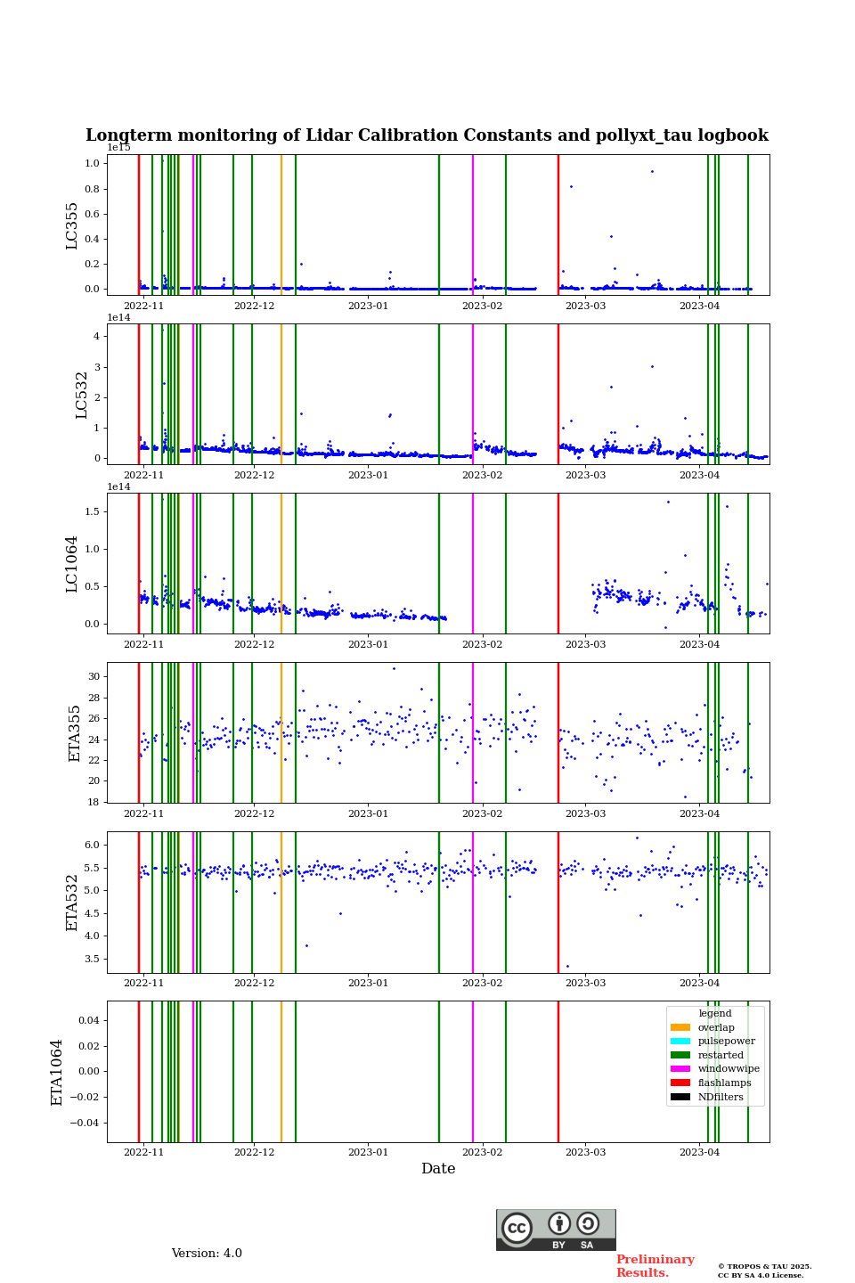Image resolution: width=855 pixels, height=1283 pixels.
Task: Click the '1.5' tick on LC1064 axis
Action: click(92, 511)
